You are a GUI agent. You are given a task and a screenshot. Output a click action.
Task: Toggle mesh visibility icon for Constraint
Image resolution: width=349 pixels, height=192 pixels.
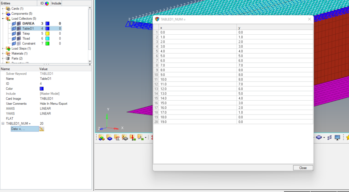(19, 43)
